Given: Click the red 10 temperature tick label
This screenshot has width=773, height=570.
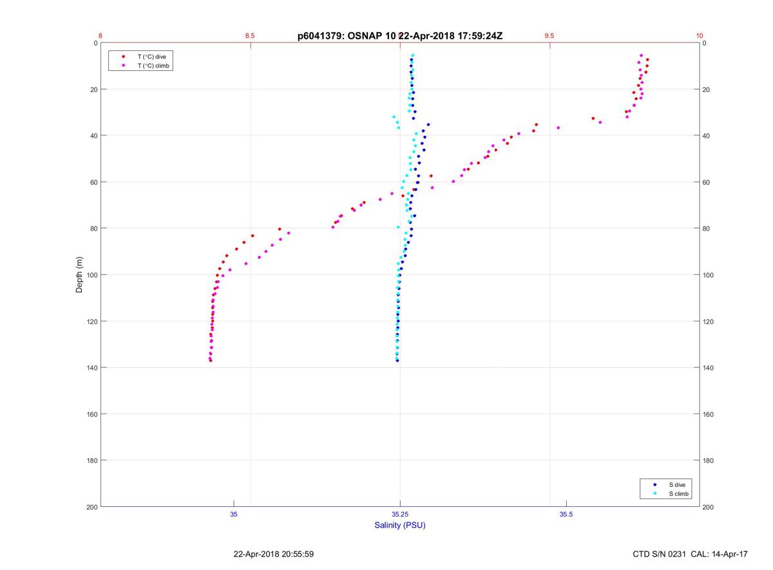Looking at the screenshot, I should pyautogui.click(x=700, y=36).
